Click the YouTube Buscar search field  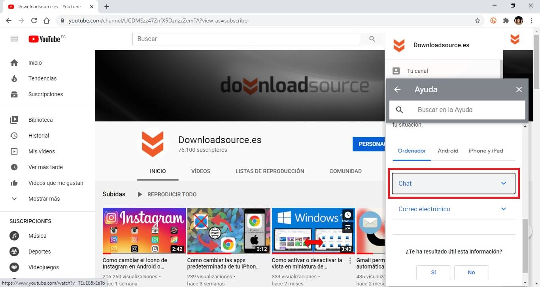pyautogui.click(x=246, y=39)
